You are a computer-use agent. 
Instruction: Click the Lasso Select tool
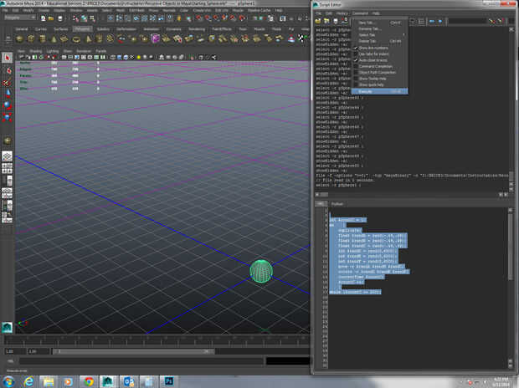(x=7, y=69)
